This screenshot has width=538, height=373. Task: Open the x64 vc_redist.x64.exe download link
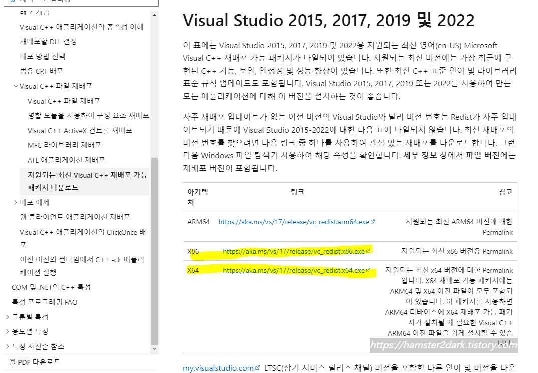(294, 270)
